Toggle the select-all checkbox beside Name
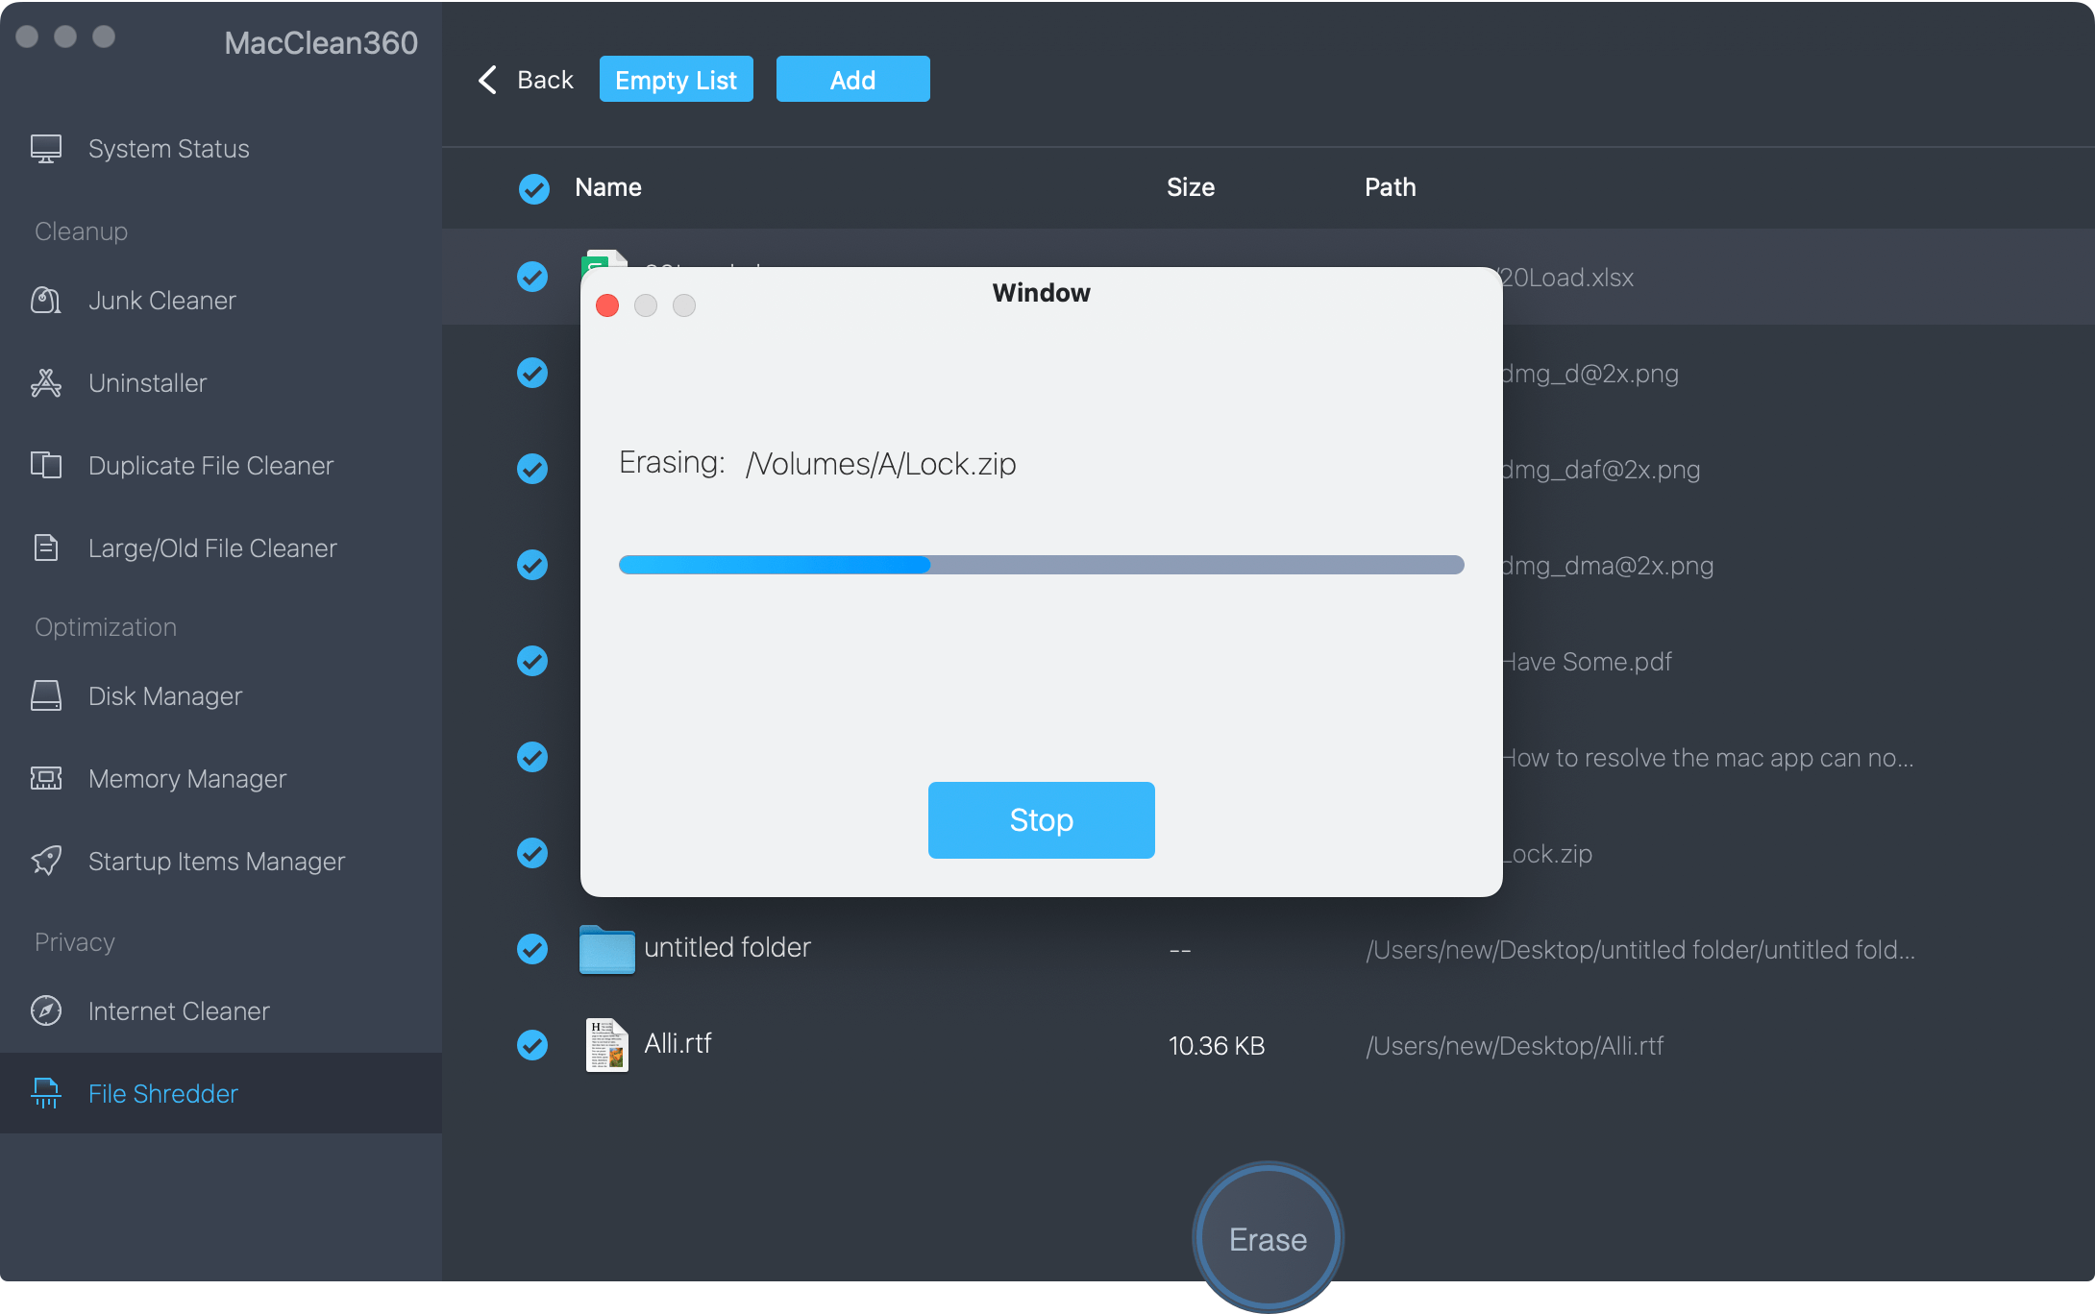Viewport: 2095px width, 1314px height. (533, 188)
